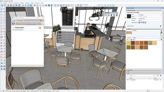This screenshot has height=92, width=164.
Task: Switch to Top view
Action: (58, 5)
